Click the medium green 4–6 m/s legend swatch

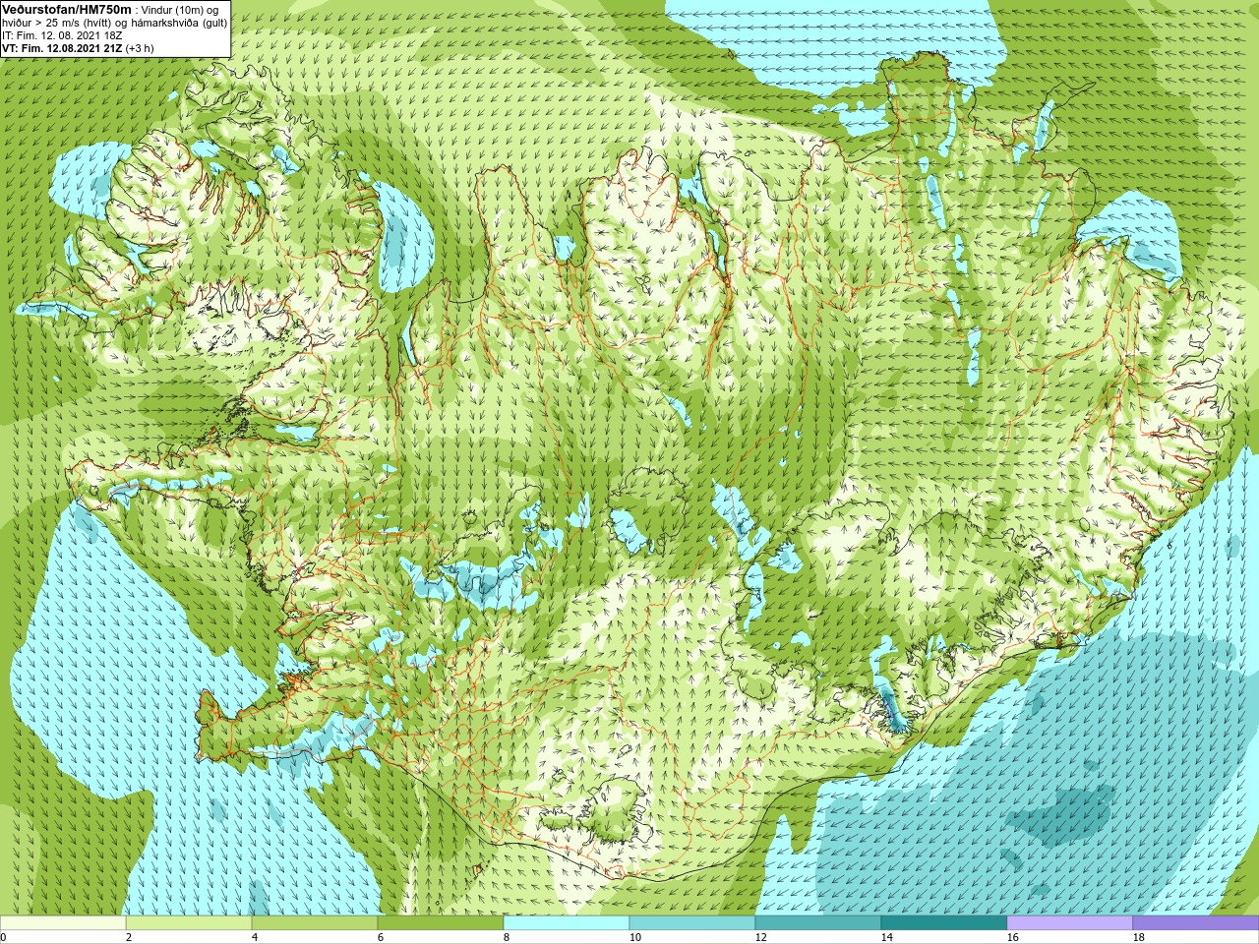[x=315, y=923]
